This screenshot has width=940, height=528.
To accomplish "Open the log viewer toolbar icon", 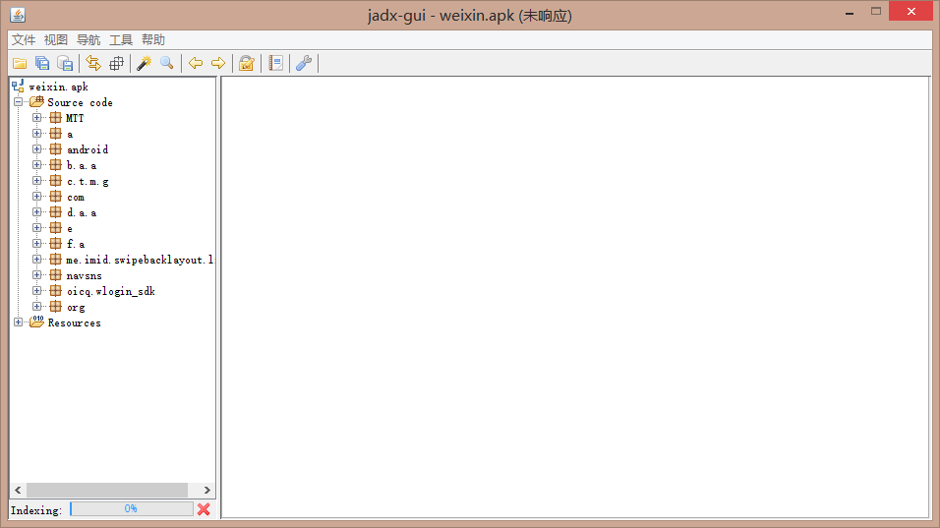I will pyautogui.click(x=275, y=63).
